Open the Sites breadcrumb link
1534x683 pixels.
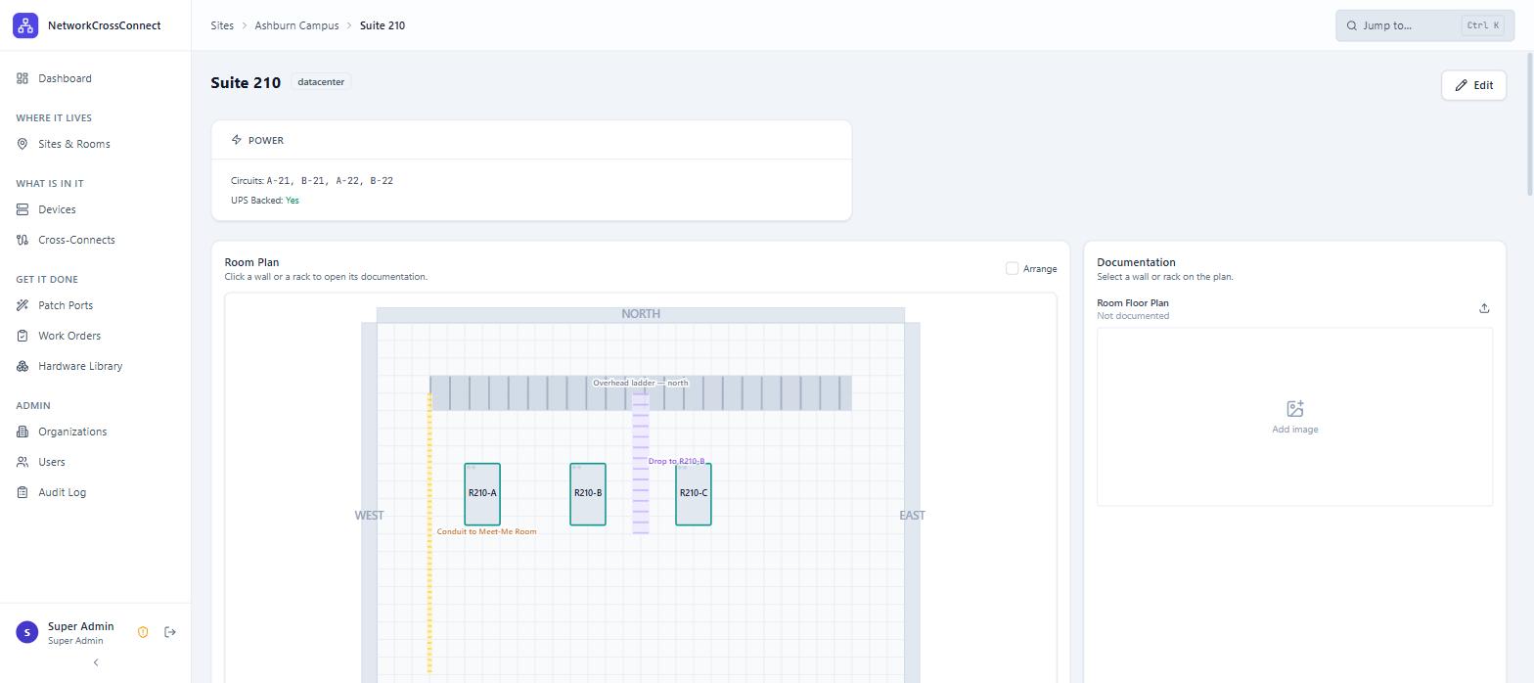(222, 25)
